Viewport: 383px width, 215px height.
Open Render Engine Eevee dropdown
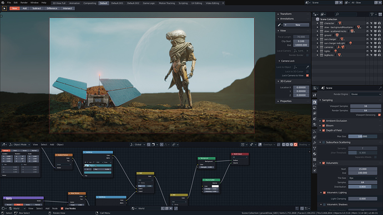click(x=366, y=94)
